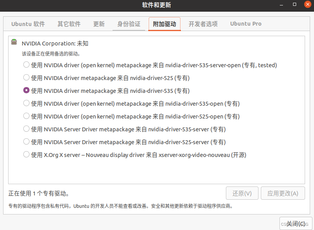Open the Ubuntu 软件 tab
This screenshot has width=314, height=230.
[28, 24]
